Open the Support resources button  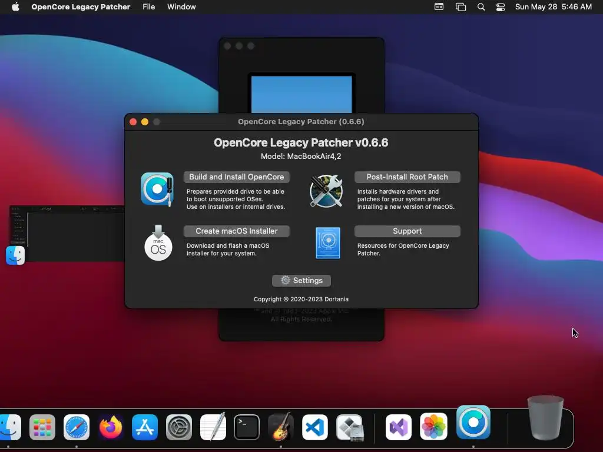tap(407, 231)
